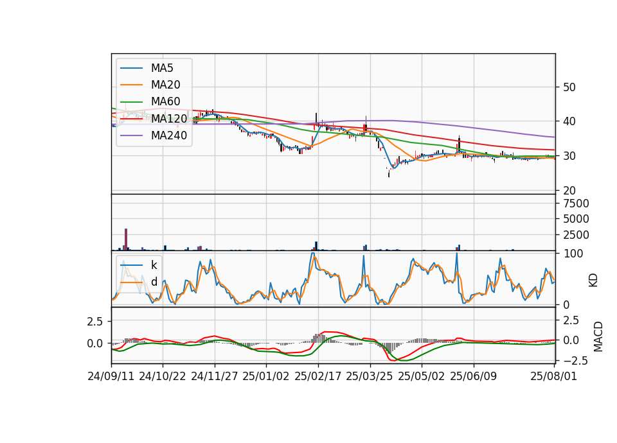Viewport: 617px width, 443px height.
Task: Click the price axis tick 50
Action: click(569, 87)
